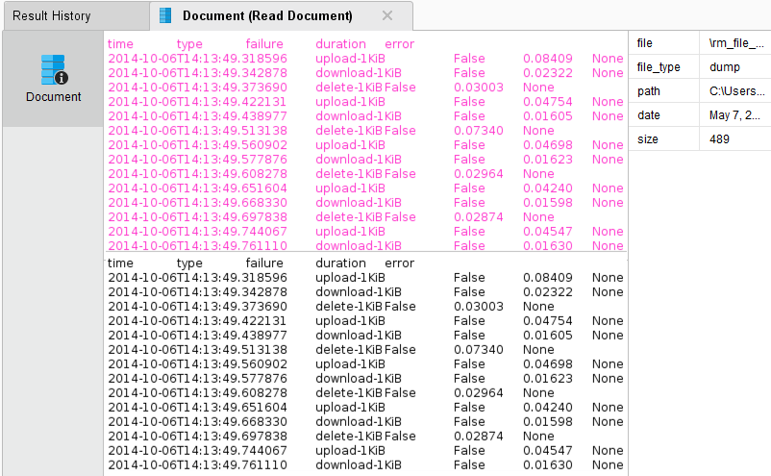Select the Document (Read Document) tab title
771x476 pixels.
coord(267,15)
